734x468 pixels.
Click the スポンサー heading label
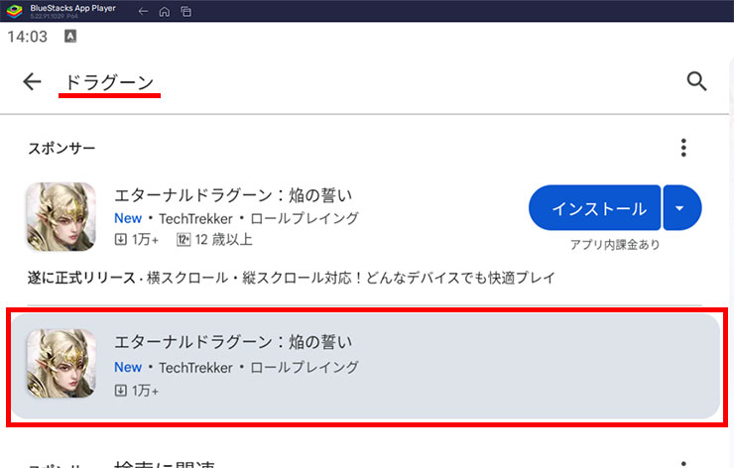tap(61, 149)
